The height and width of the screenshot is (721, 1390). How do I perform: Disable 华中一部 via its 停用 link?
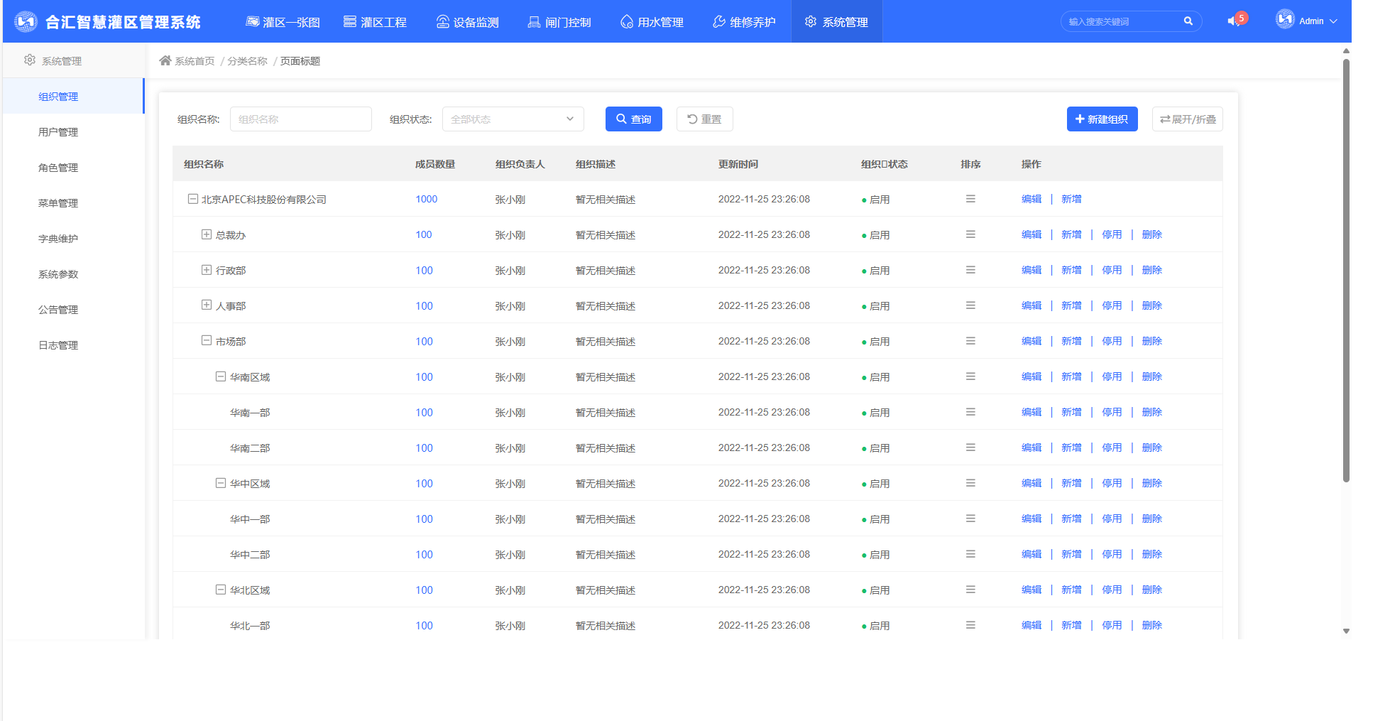1112,519
